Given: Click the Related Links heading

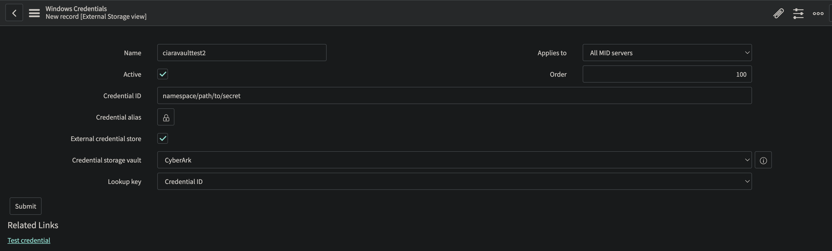Looking at the screenshot, I should pos(33,225).
